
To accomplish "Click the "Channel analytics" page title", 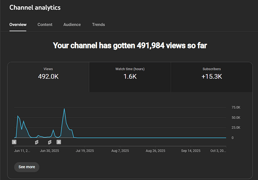I will click(35, 7).
